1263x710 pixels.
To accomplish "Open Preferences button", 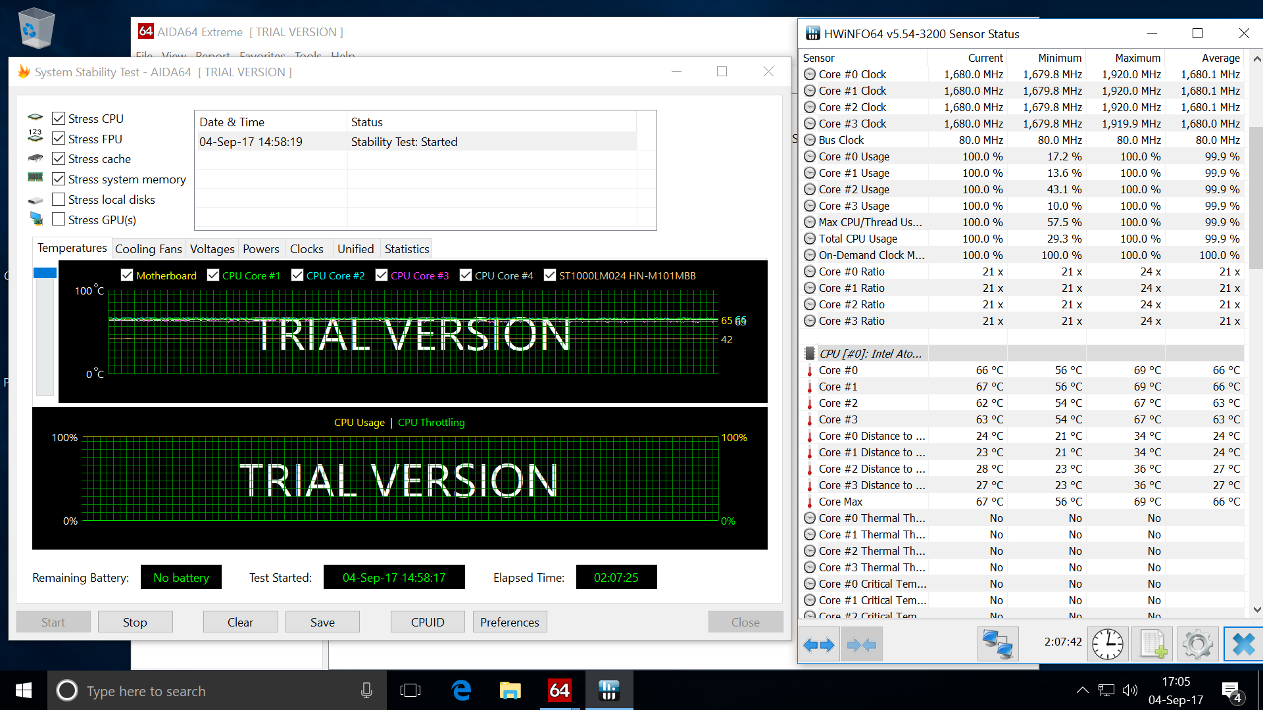I will point(510,622).
